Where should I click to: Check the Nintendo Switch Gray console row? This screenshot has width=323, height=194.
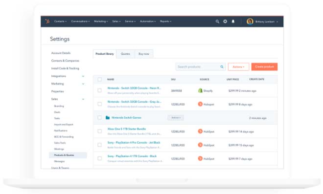[x=100, y=104]
